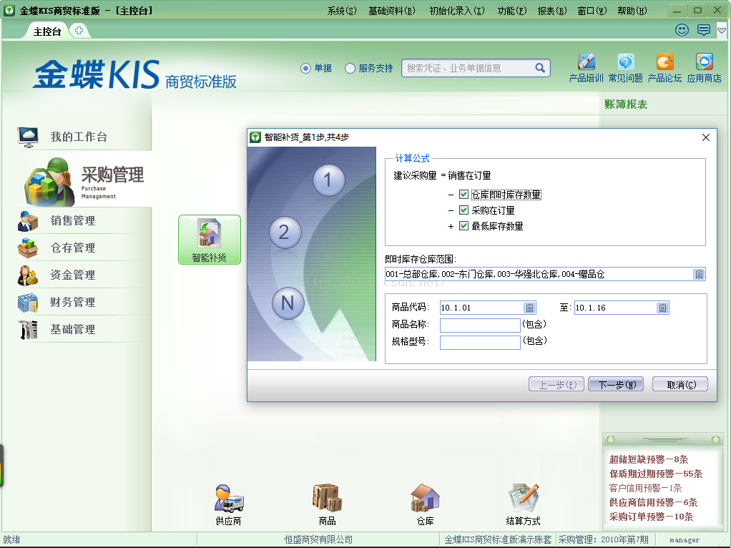Open the 帮助(H) menu
The image size is (731, 548).
click(632, 11)
